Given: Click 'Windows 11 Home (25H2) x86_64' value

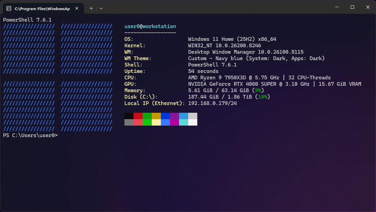Looking at the screenshot, I should coord(232,39).
